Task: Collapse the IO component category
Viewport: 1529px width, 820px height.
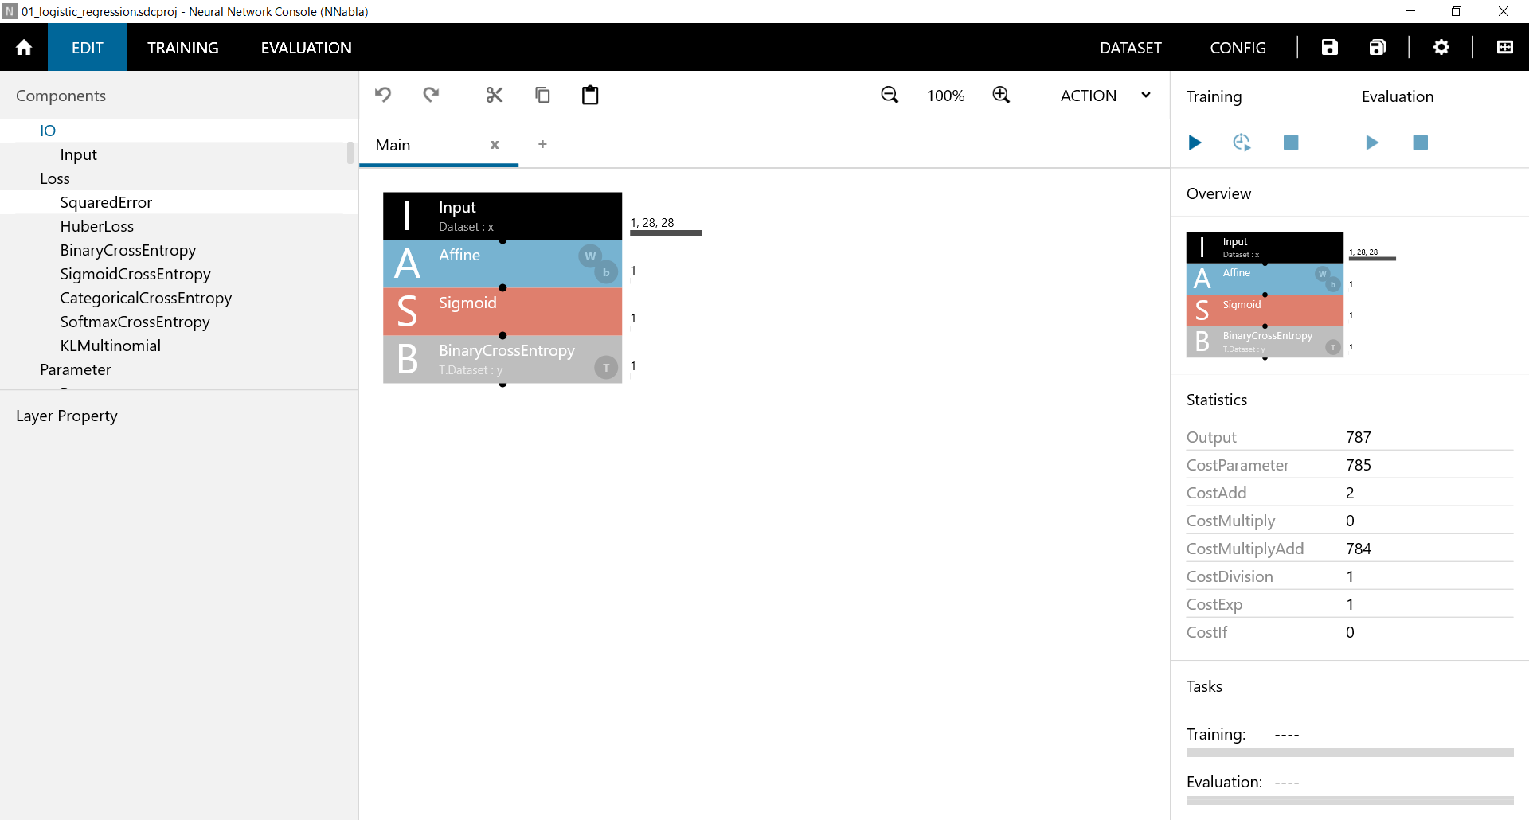Action: [48, 131]
